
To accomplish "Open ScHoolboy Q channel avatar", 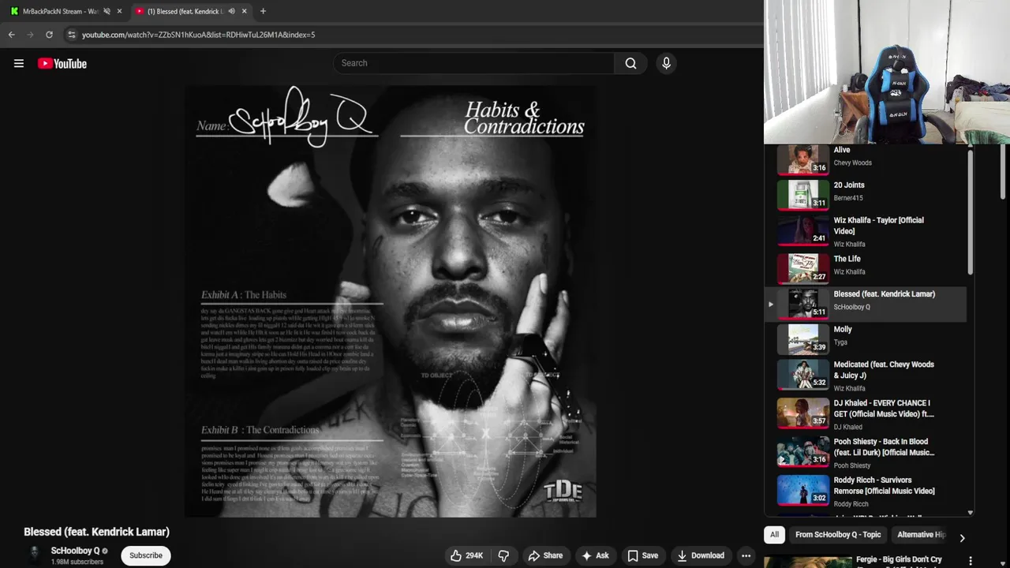I will coord(34,555).
